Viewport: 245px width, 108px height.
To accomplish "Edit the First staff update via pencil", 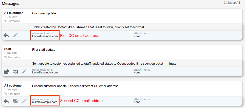I will (x=24, y=72).
